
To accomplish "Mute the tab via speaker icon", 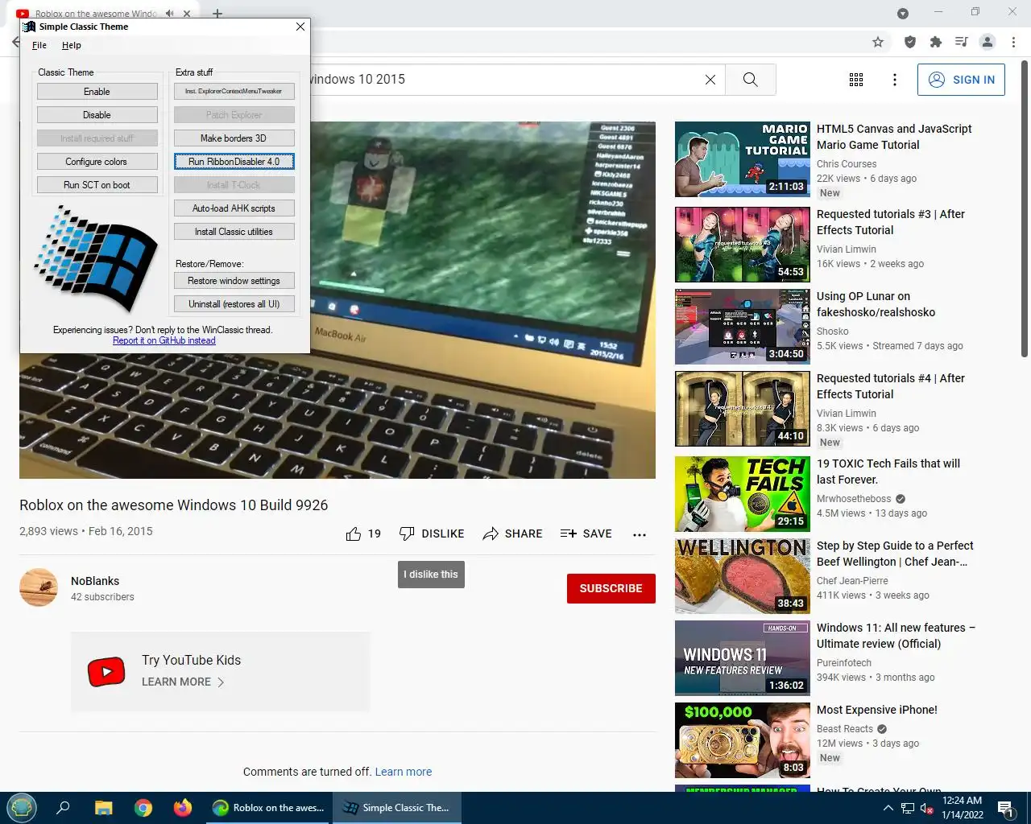I will tap(170, 14).
